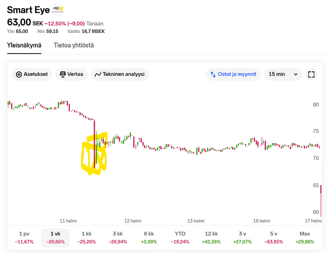The image size is (327, 253).
Task: Expand chart to fullscreen view
Action: 311,74
